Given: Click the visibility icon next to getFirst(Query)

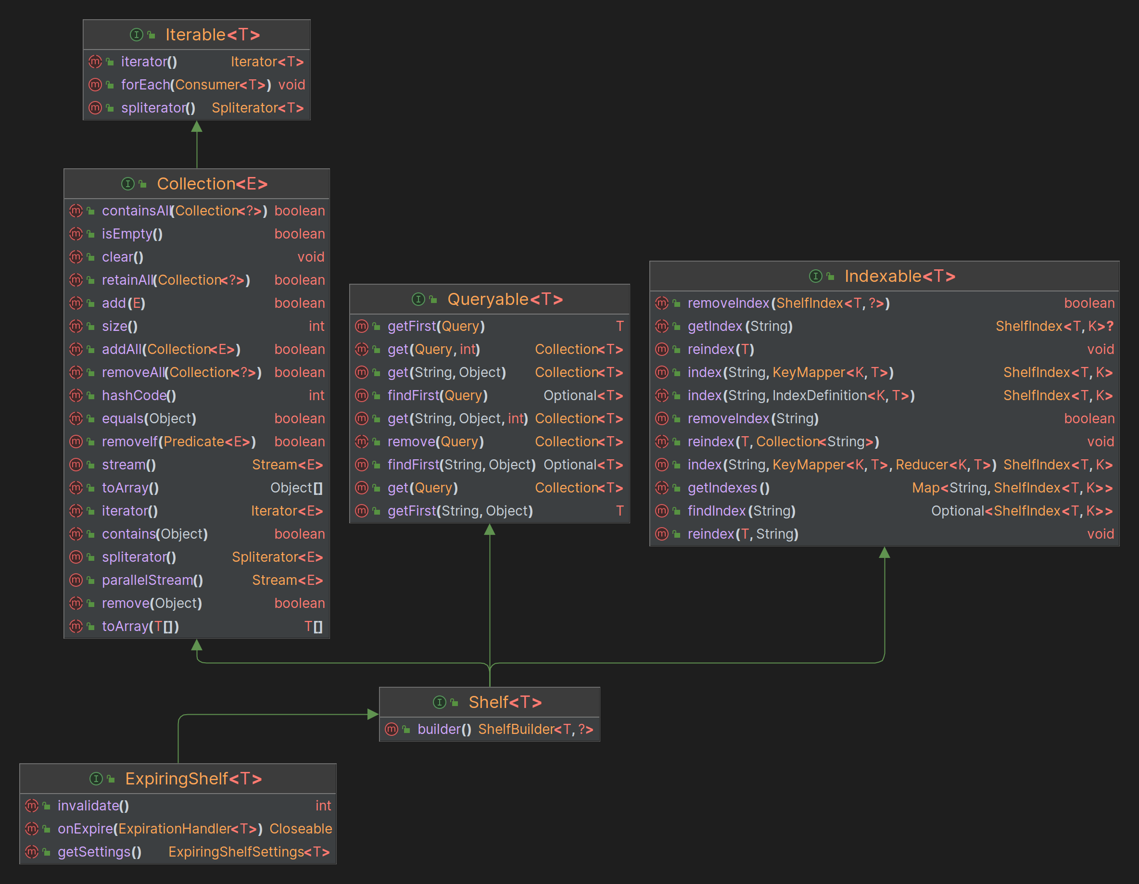Looking at the screenshot, I should click(x=377, y=327).
